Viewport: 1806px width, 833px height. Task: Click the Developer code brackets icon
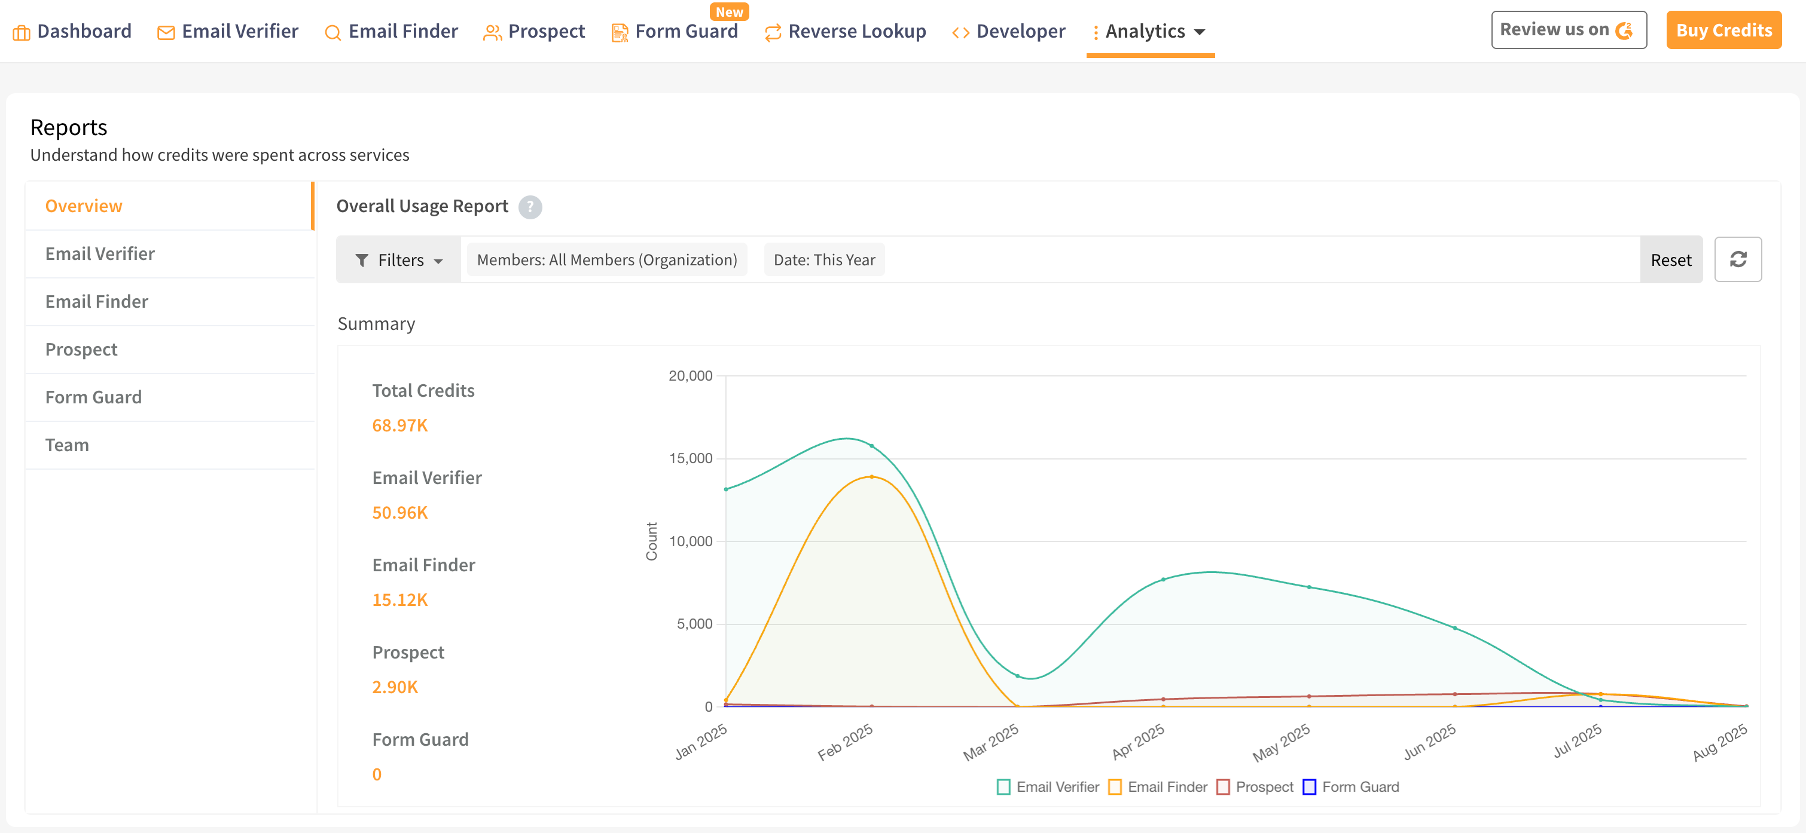point(960,32)
